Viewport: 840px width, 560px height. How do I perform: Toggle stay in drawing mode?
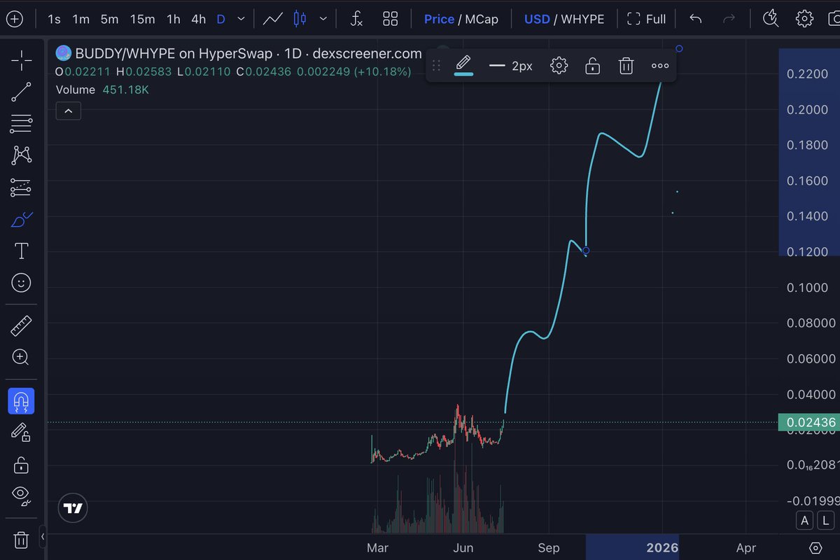(22, 433)
